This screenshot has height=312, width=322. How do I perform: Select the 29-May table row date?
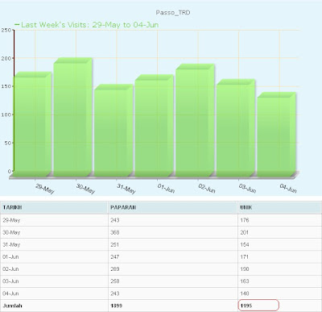pos(11,220)
